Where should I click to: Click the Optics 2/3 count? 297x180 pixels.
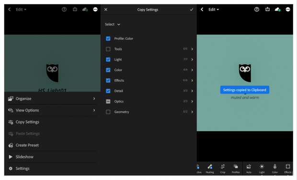185,101
